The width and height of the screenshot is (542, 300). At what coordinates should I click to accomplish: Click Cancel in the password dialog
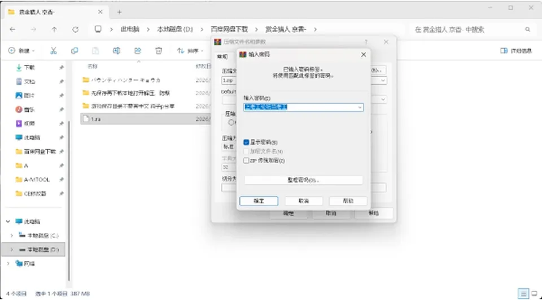click(x=304, y=201)
